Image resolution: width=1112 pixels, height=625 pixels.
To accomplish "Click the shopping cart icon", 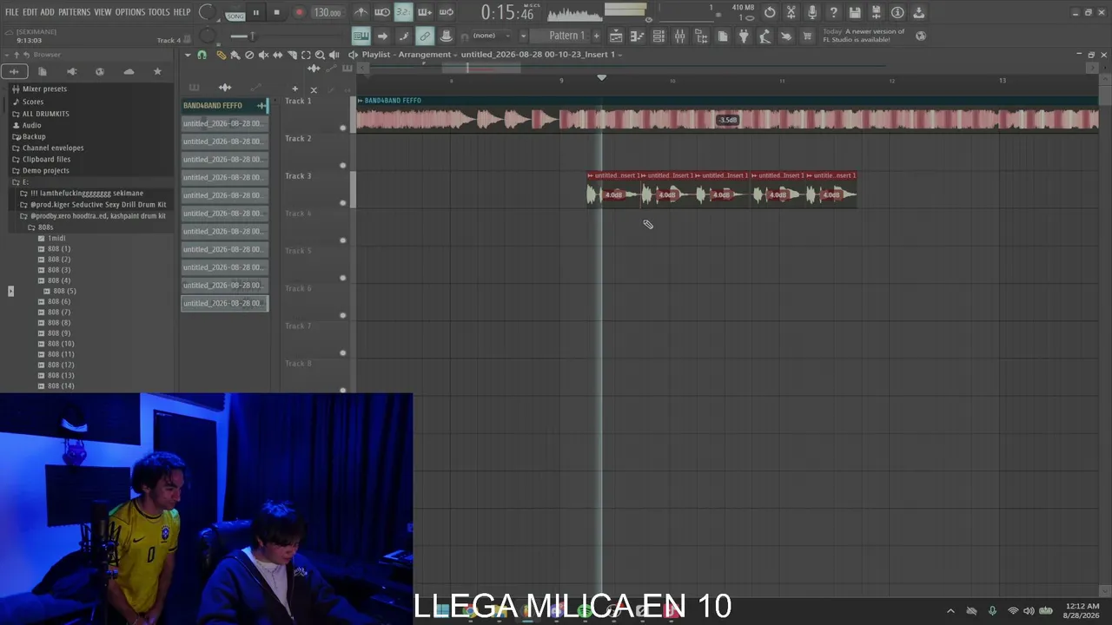I will (x=807, y=36).
